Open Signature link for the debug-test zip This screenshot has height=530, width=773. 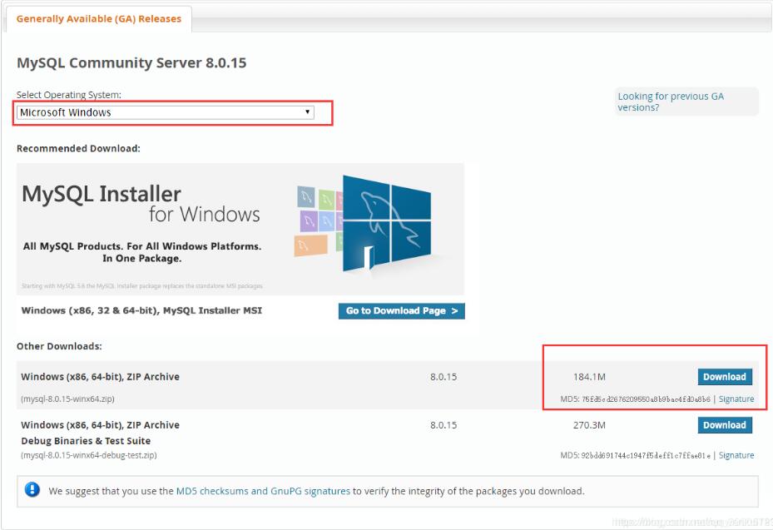tap(736, 456)
